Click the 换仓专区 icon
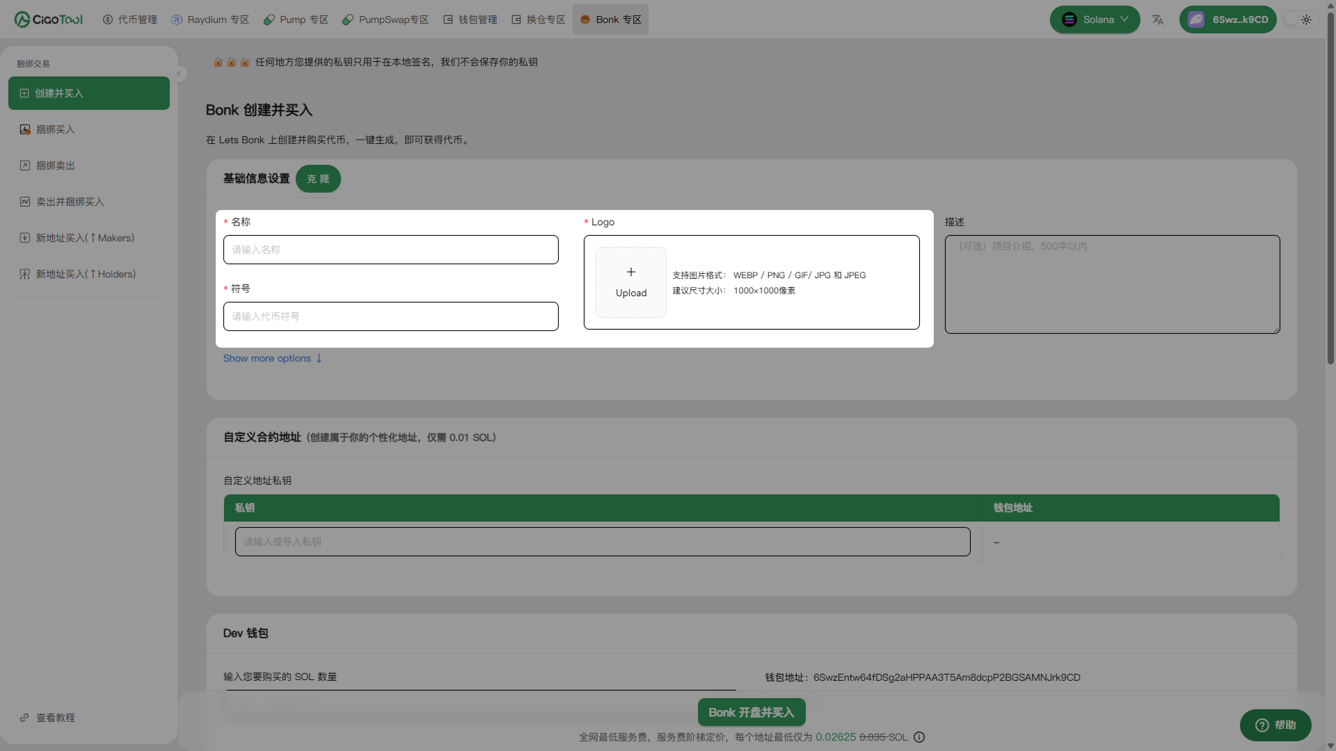This screenshot has height=751, width=1336. pos(516,19)
